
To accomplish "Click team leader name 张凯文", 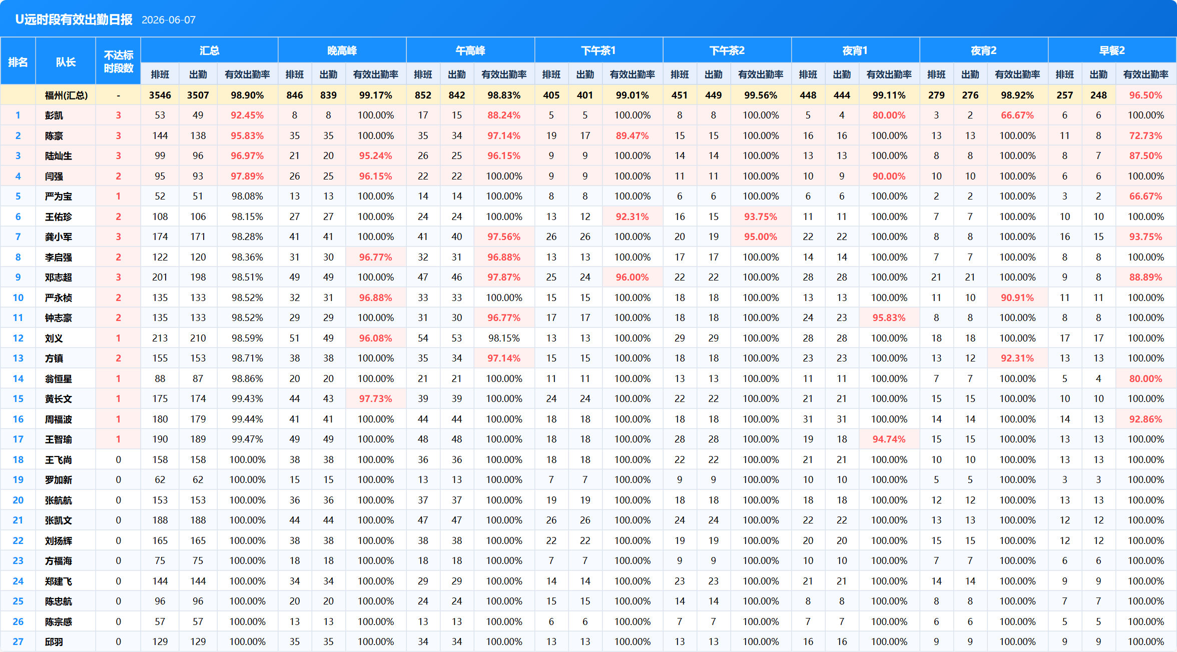I will [x=59, y=520].
